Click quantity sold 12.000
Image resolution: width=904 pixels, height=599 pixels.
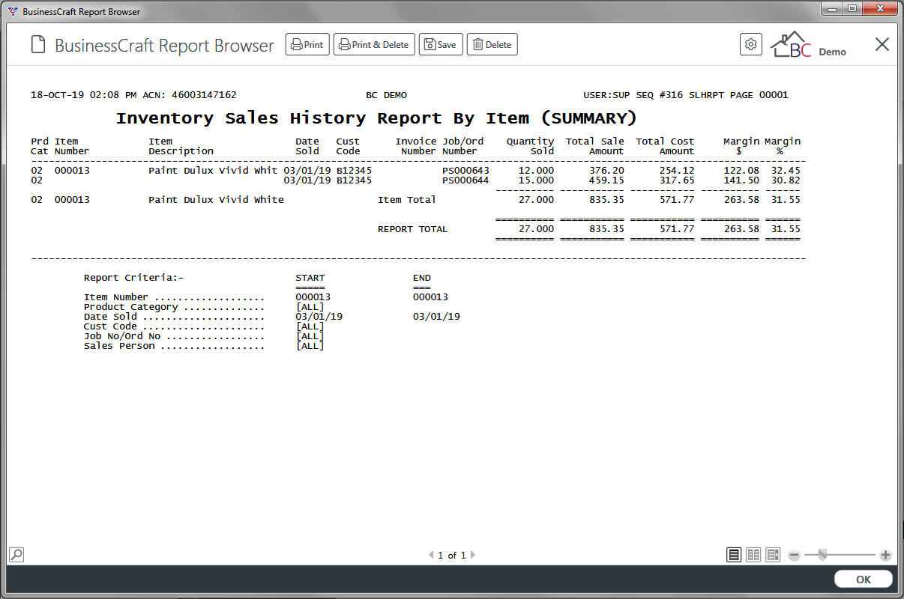pos(537,171)
